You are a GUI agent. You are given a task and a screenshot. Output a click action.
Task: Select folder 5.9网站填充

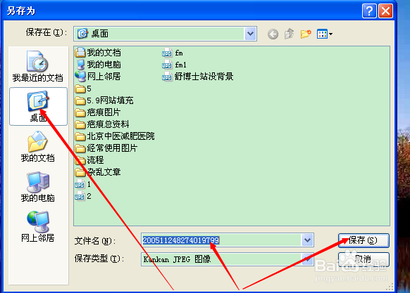tap(104, 100)
